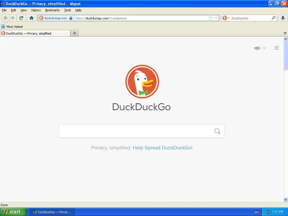Click the URL text in the address bar
The width and height of the screenshot is (288, 216).
pos(101,18)
